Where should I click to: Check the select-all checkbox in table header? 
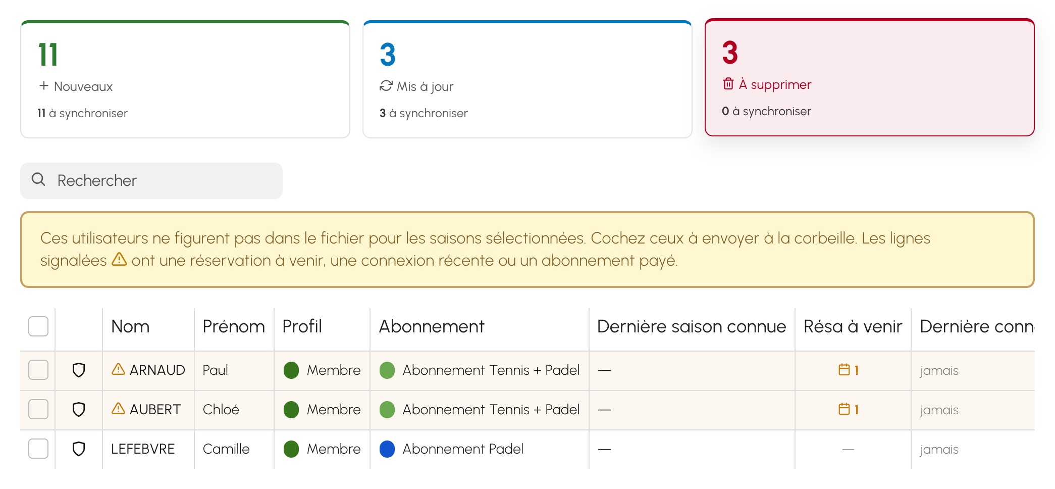(38, 326)
